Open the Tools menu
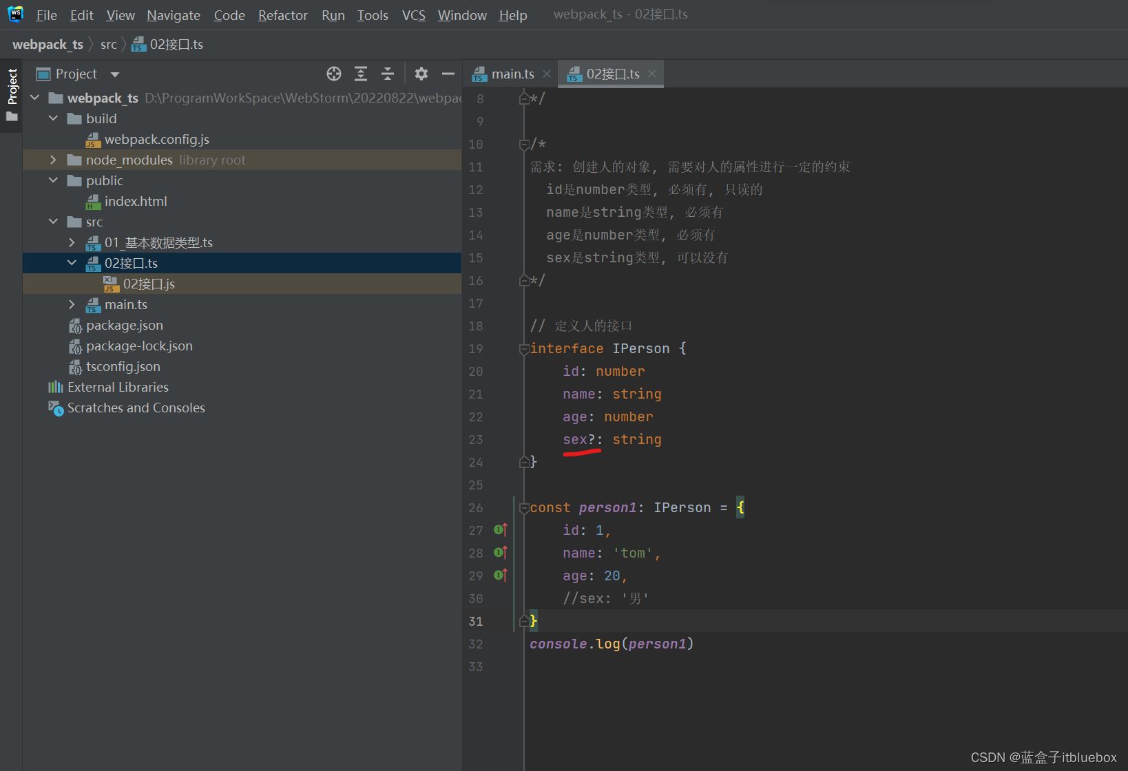 point(373,15)
